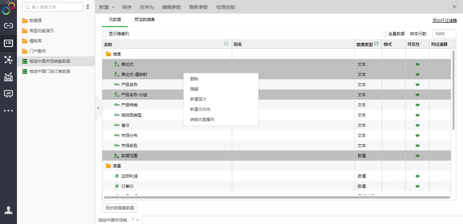This screenshot has width=463, height=224.
Task: Click the swap icon beside 数据类型 header
Action: coord(376,44)
